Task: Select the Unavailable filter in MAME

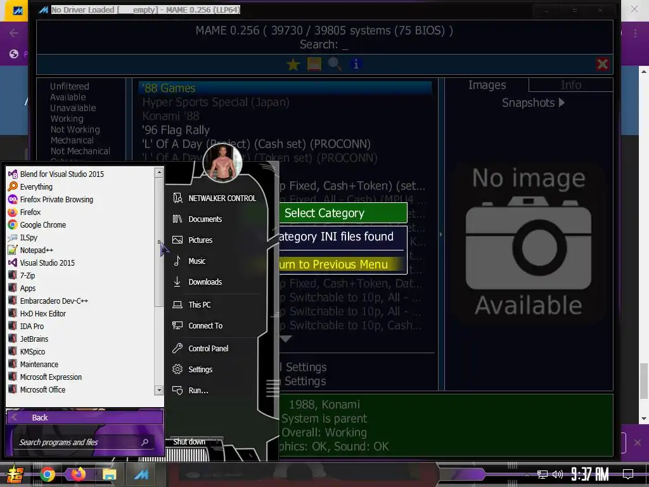Action: 73,108
